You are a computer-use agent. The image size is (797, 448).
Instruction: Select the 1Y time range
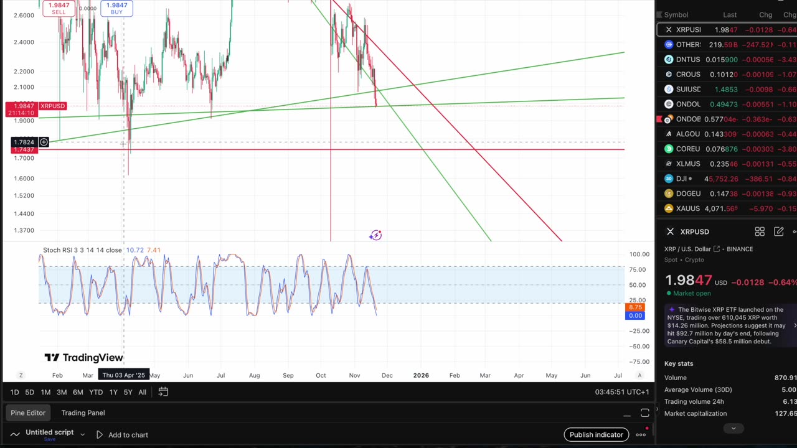click(113, 393)
